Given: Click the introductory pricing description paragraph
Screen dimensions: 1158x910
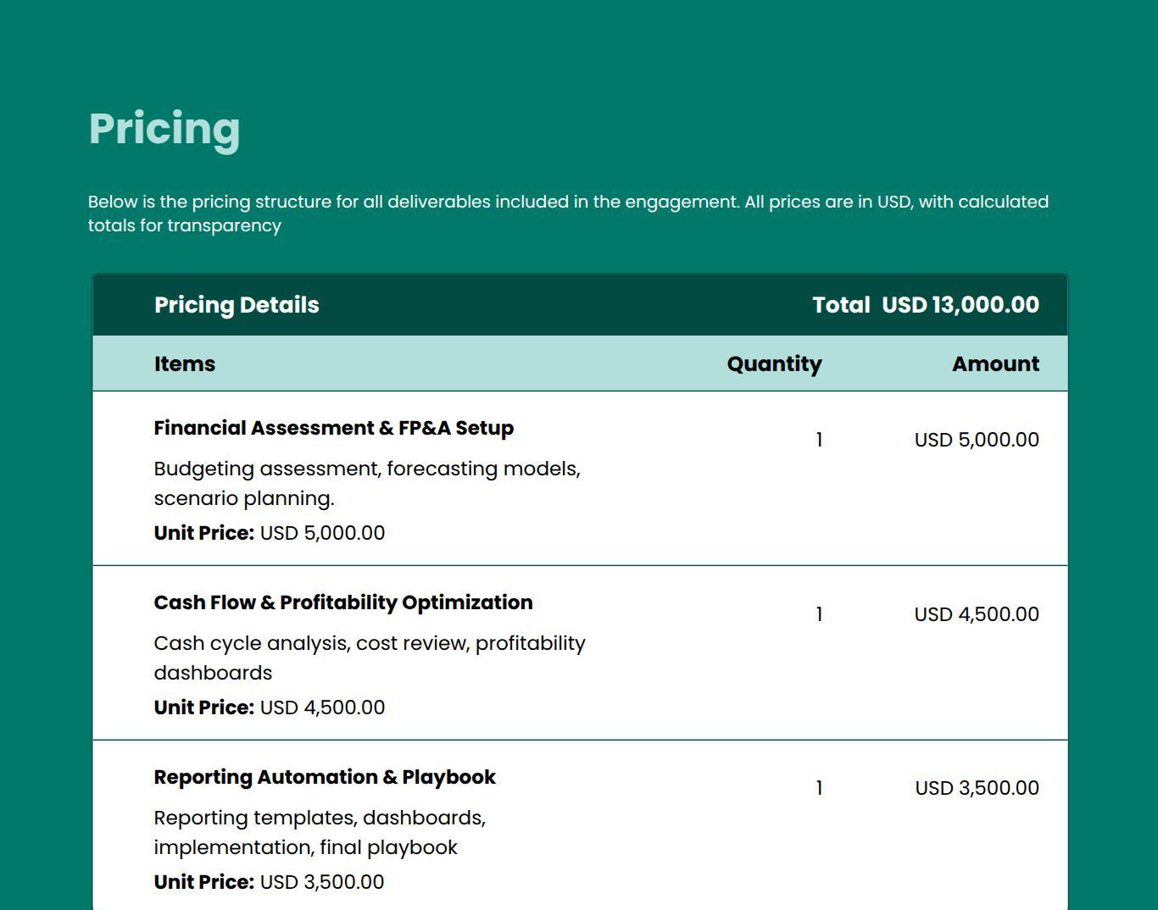Looking at the screenshot, I should click(568, 214).
